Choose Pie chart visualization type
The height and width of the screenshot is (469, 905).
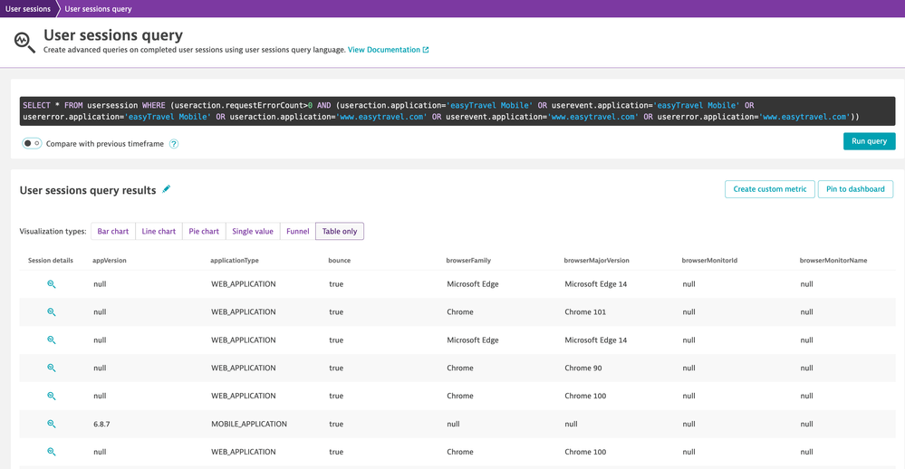point(204,232)
